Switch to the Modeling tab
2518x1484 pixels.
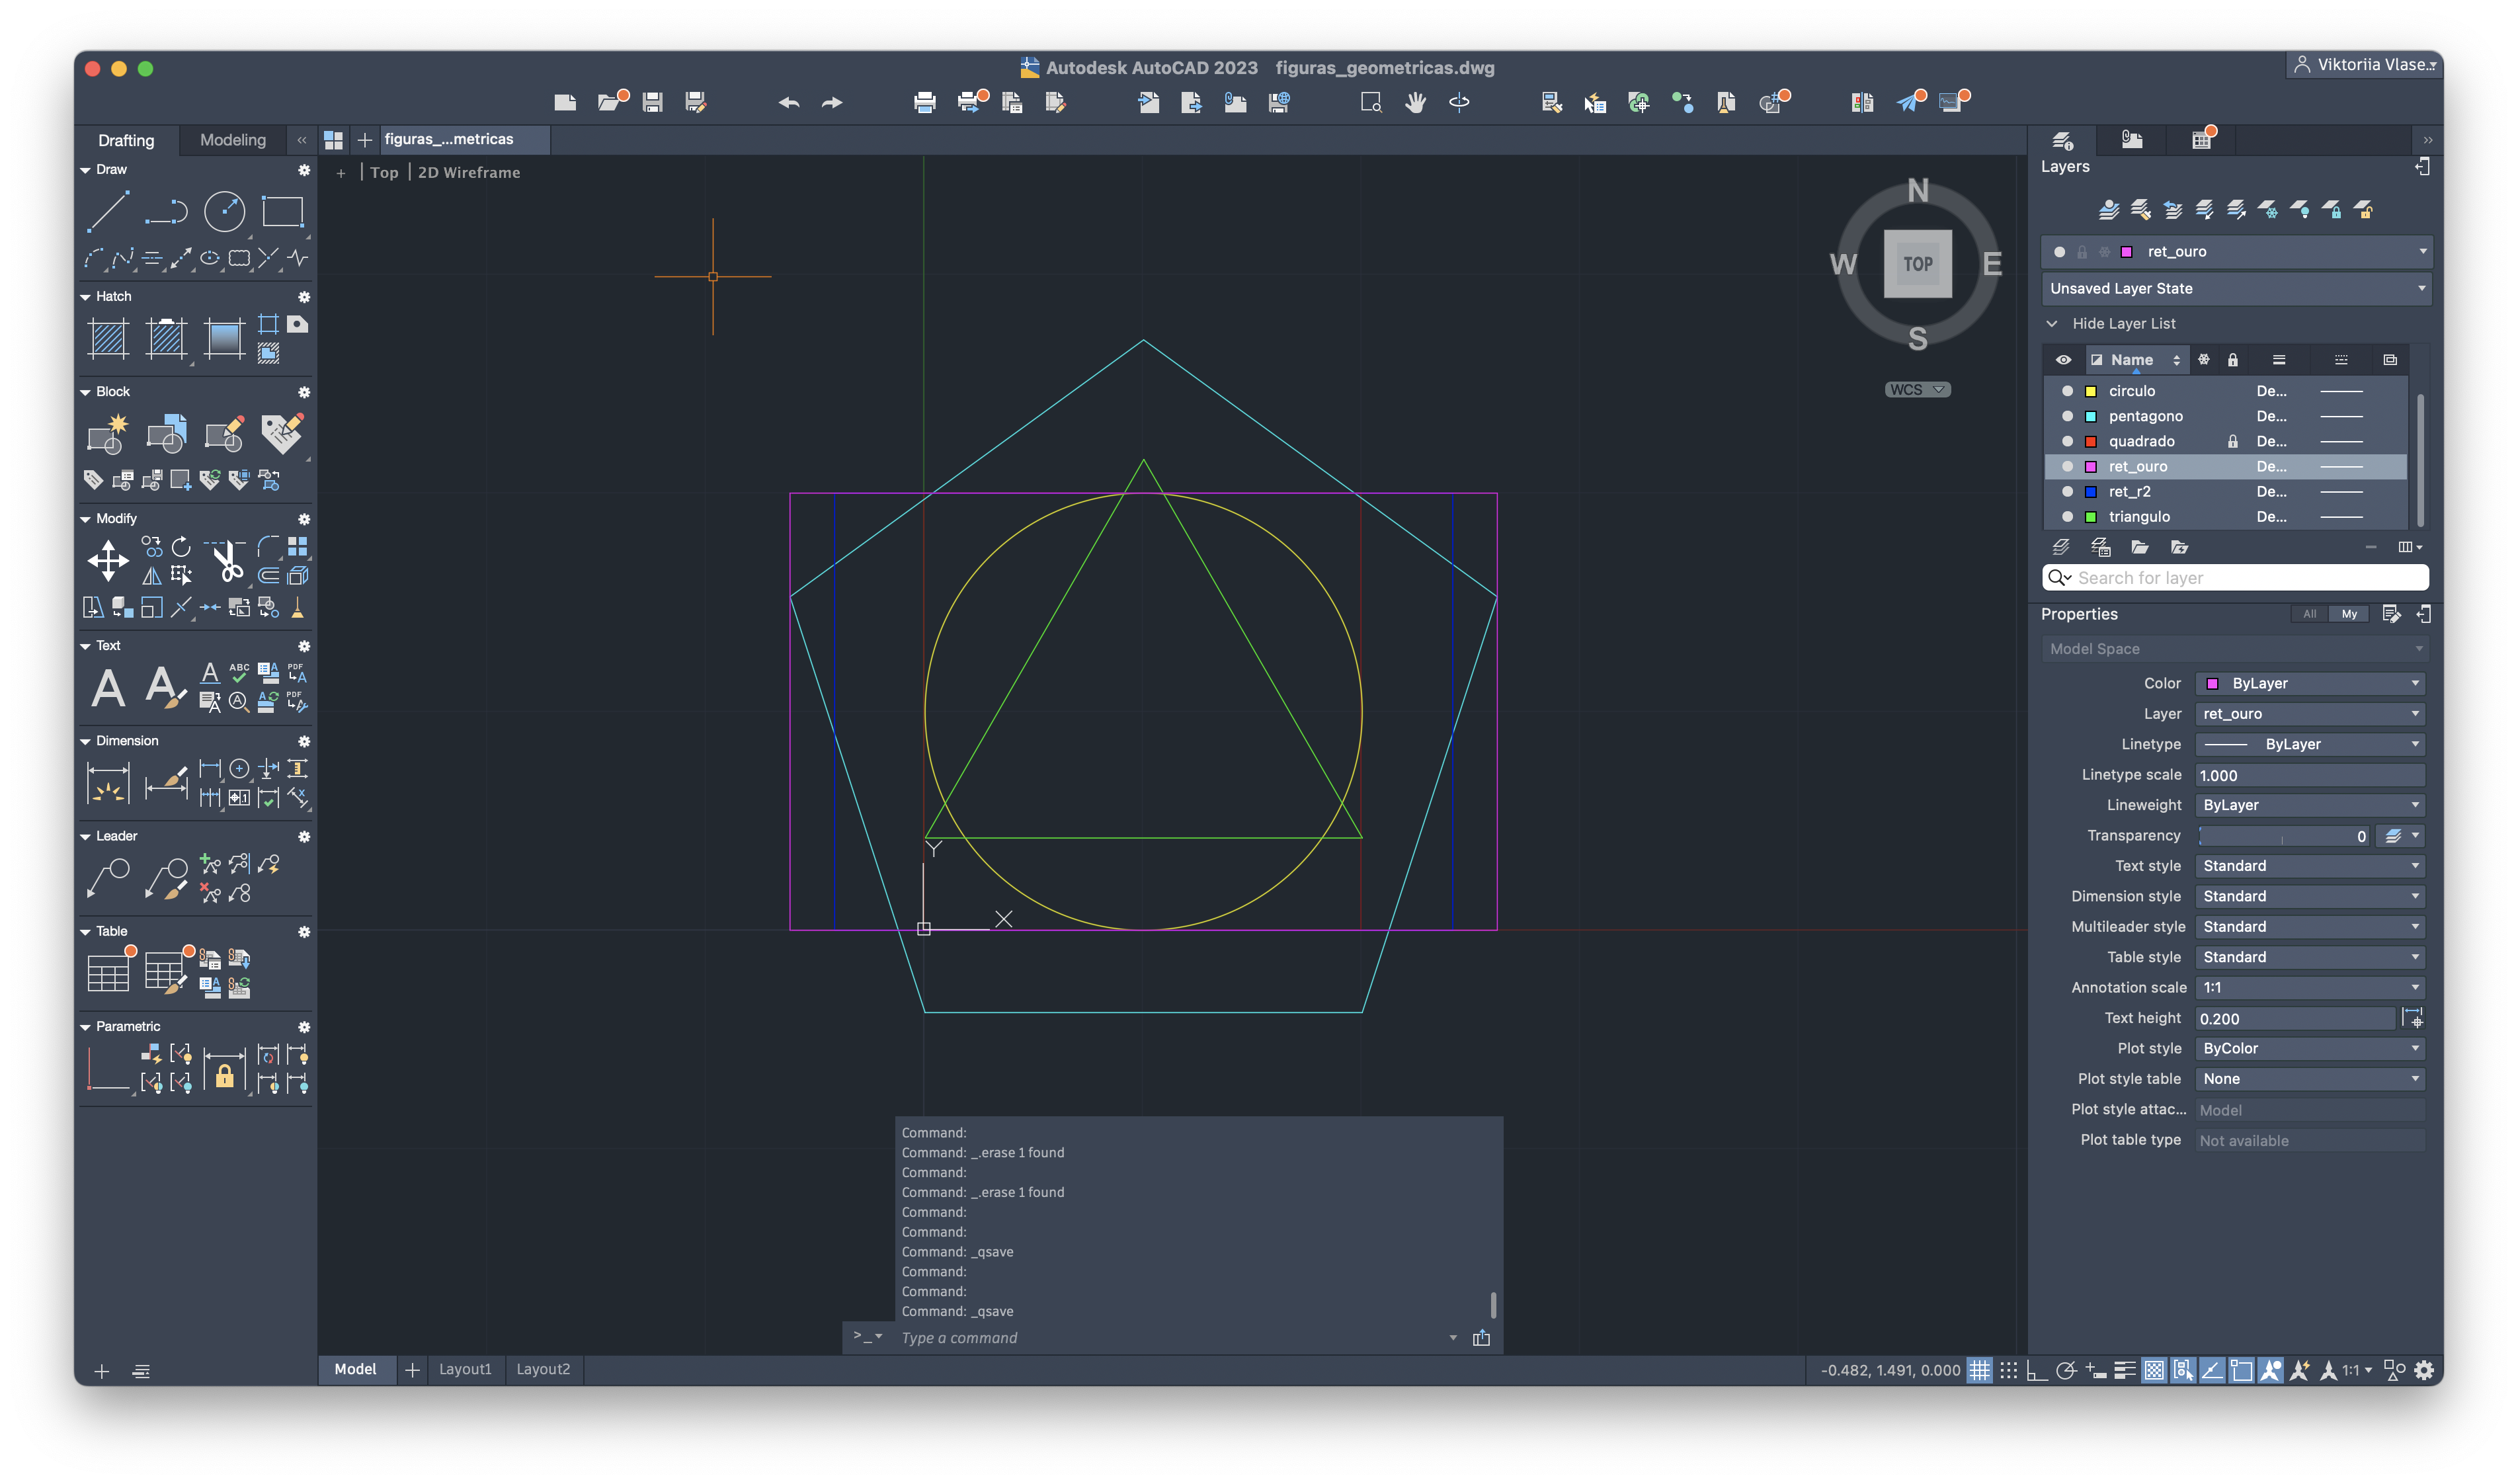click(x=233, y=140)
